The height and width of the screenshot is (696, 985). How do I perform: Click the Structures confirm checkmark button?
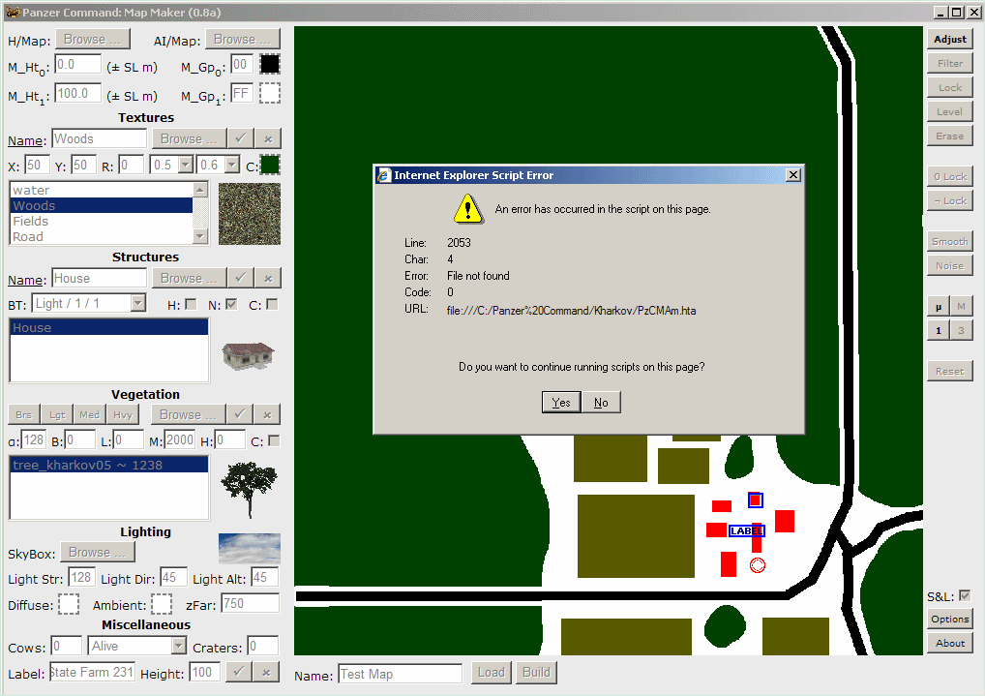pos(240,278)
